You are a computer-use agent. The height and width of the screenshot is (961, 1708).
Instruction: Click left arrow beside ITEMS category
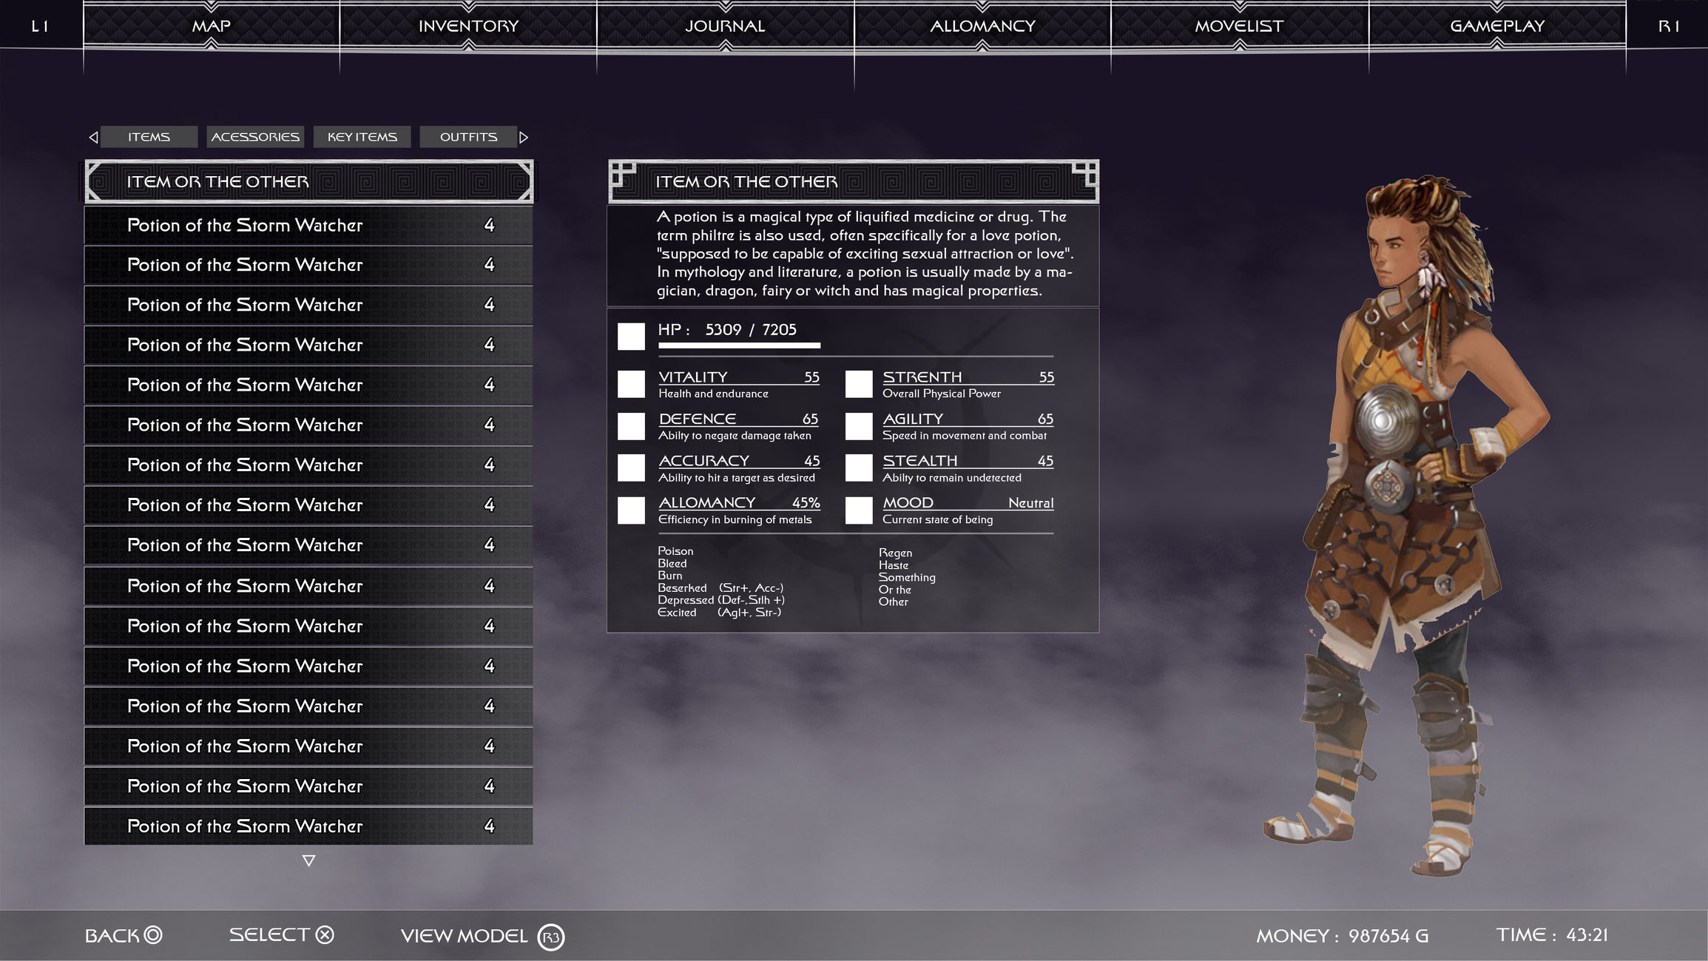[93, 137]
